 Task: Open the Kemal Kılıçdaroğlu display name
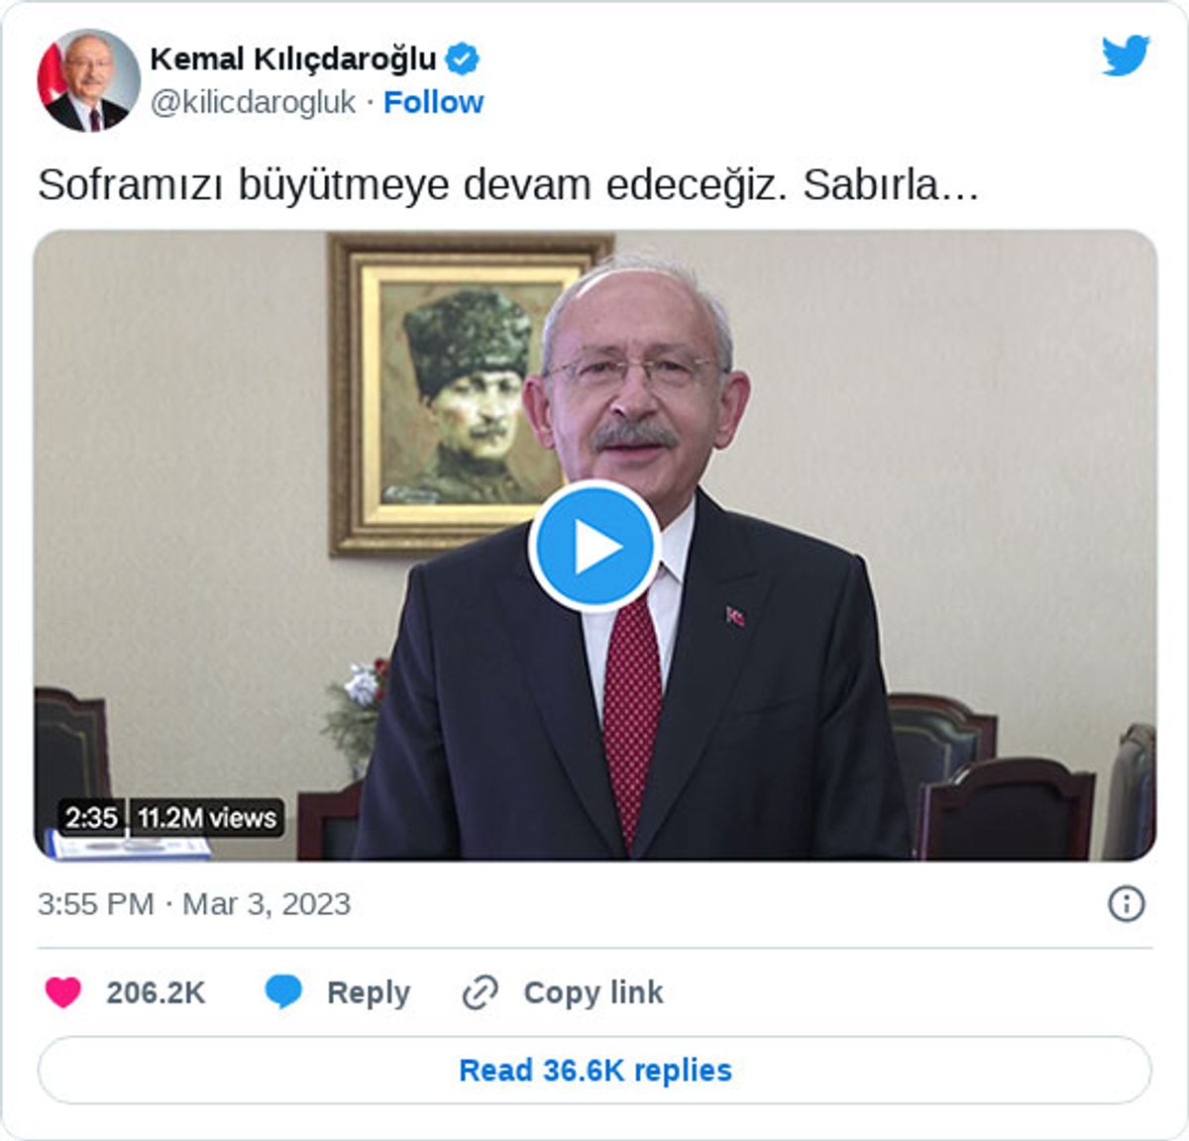coord(293,59)
